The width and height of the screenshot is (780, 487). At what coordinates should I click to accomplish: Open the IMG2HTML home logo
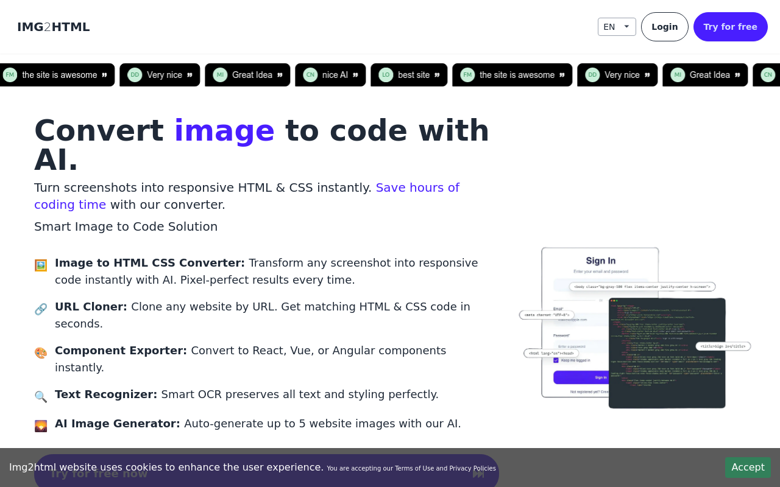(x=54, y=27)
